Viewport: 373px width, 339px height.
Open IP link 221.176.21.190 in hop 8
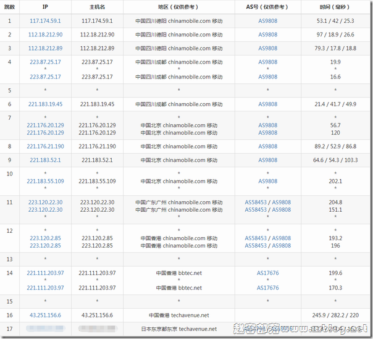45,146
